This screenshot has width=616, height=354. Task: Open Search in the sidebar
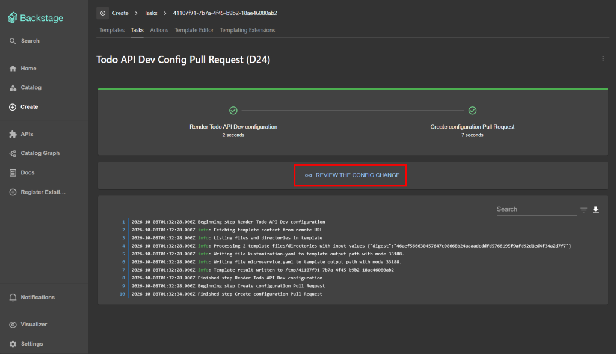(x=24, y=41)
